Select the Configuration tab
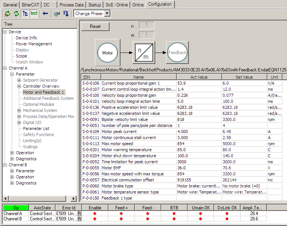This screenshot has height=226, width=287. click(160, 4)
